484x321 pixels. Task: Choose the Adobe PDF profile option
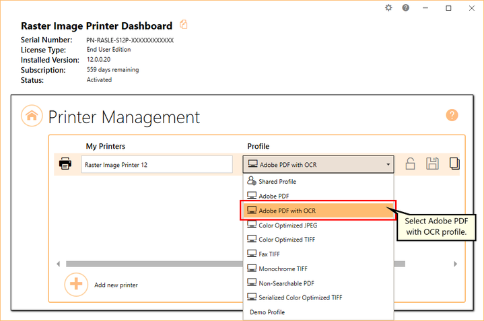(x=318, y=196)
